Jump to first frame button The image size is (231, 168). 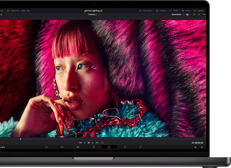point(80,143)
